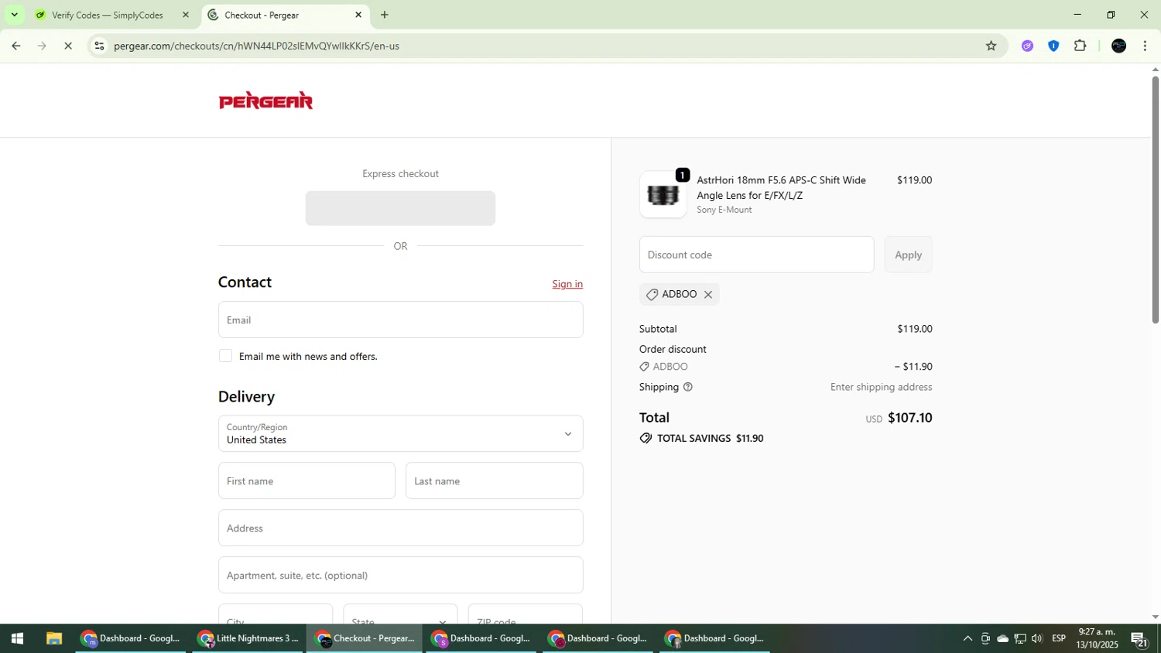The height and width of the screenshot is (653, 1161).
Task: View site information icon in the address bar
Action: point(99,46)
